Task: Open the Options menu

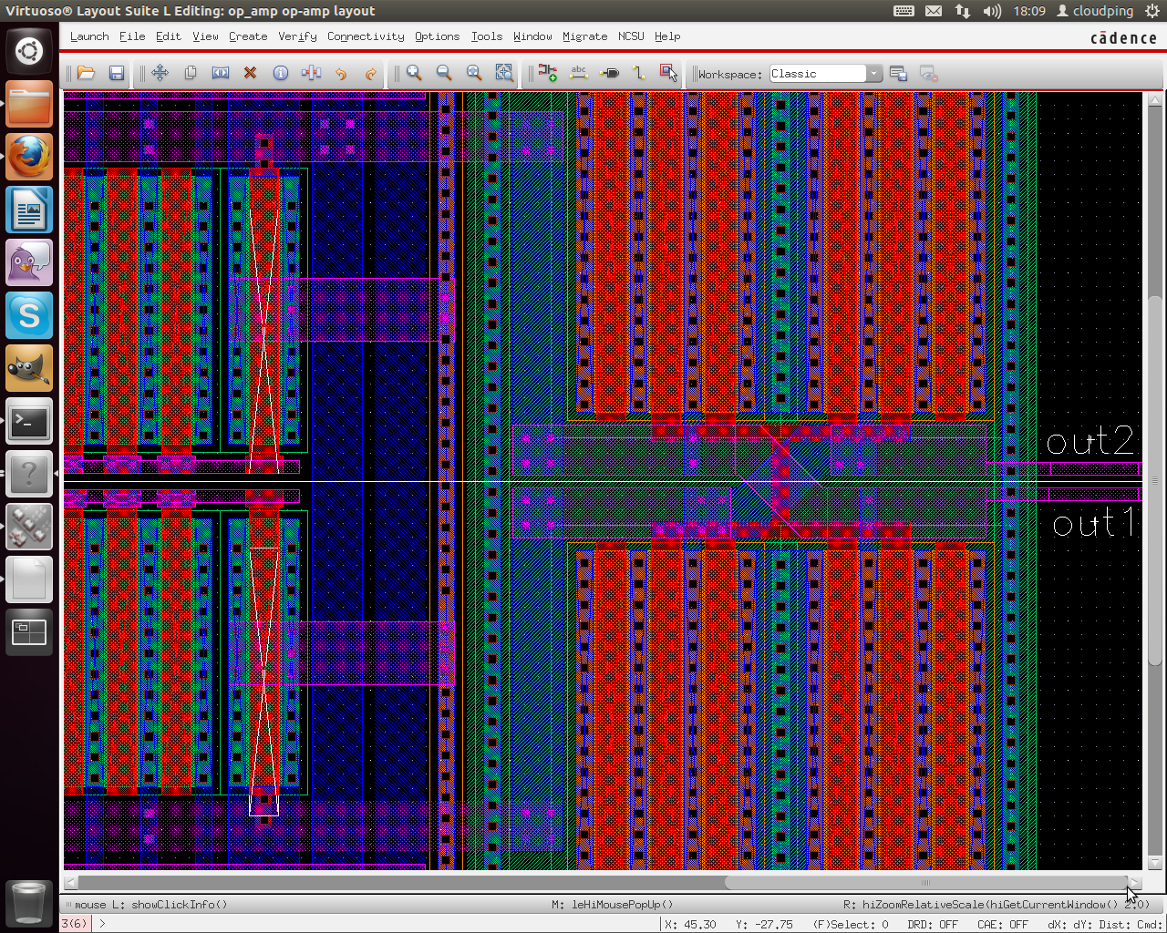Action: coord(437,36)
